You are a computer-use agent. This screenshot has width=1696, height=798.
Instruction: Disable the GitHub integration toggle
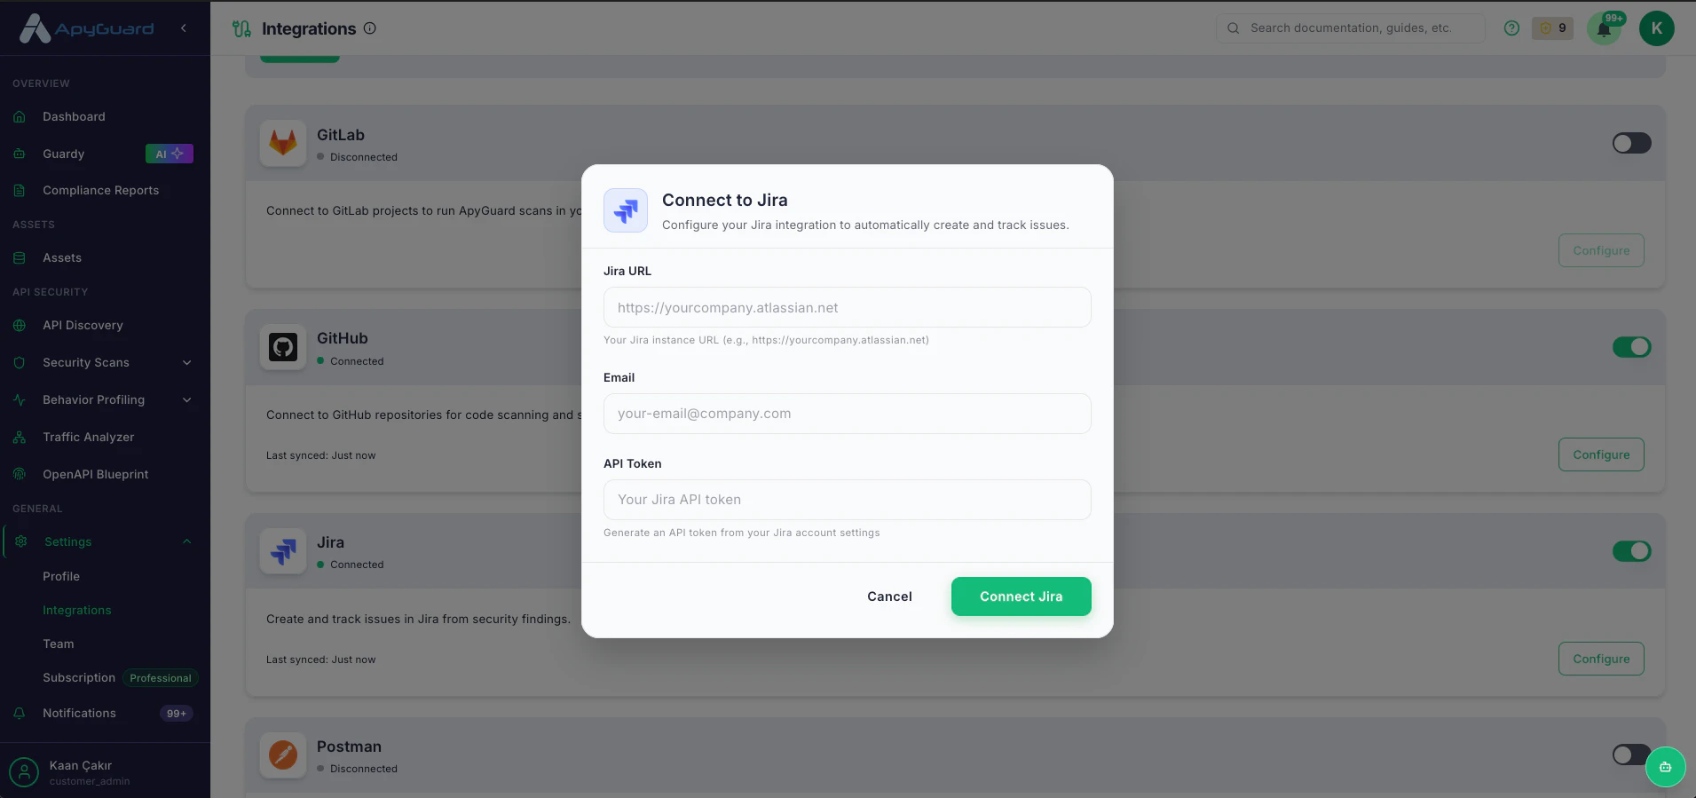[1632, 347]
